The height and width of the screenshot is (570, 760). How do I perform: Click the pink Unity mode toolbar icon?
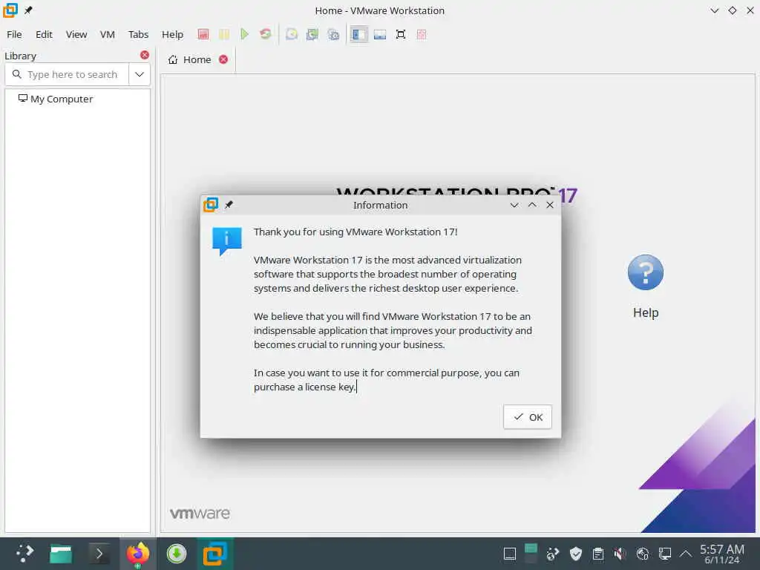pyautogui.click(x=422, y=34)
